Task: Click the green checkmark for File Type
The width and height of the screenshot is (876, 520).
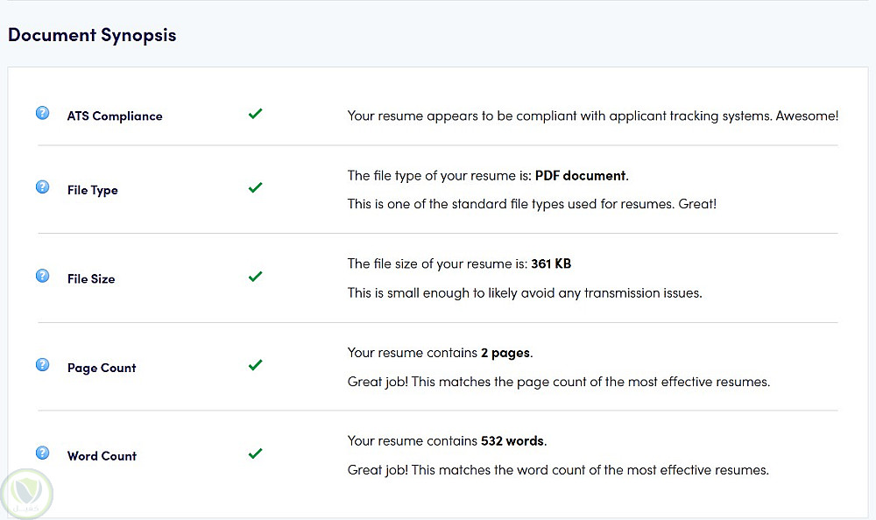Action: pyautogui.click(x=255, y=188)
